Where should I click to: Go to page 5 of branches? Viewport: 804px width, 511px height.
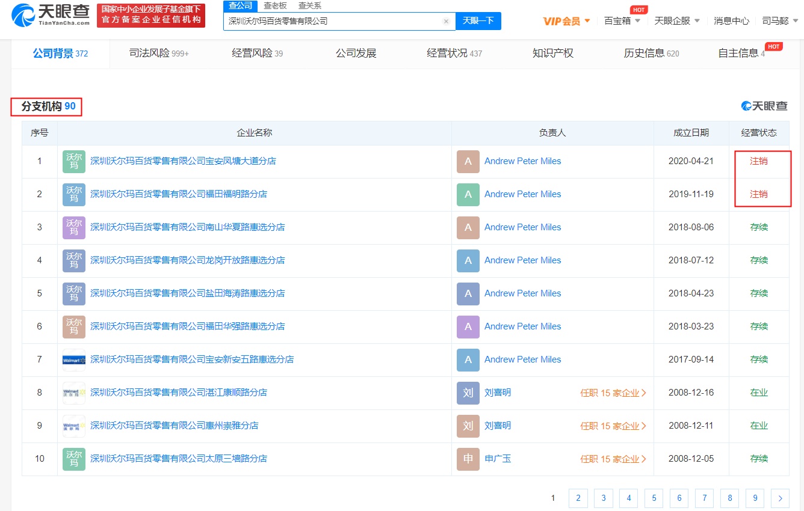coord(654,498)
